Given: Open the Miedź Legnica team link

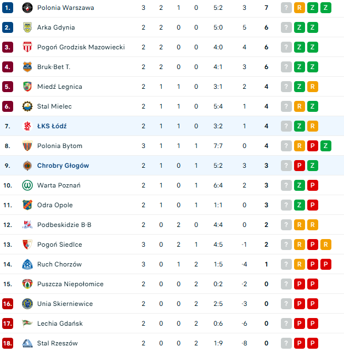Looking at the screenshot, I should [x=60, y=87].
